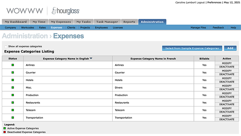Image resolution: width=241 pixels, height=136 pixels.
Task: Click the green status icon for Restaurants
Action: pyautogui.click(x=13, y=102)
